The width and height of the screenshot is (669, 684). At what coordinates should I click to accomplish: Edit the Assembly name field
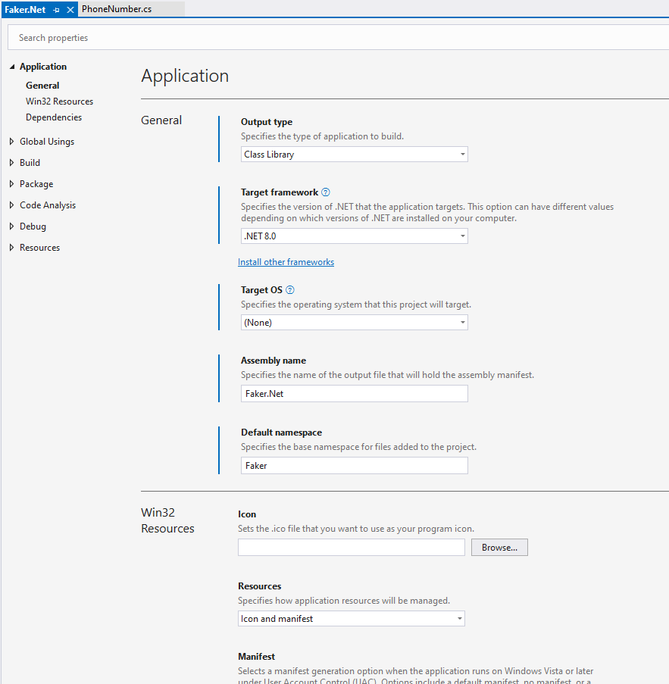coord(355,393)
